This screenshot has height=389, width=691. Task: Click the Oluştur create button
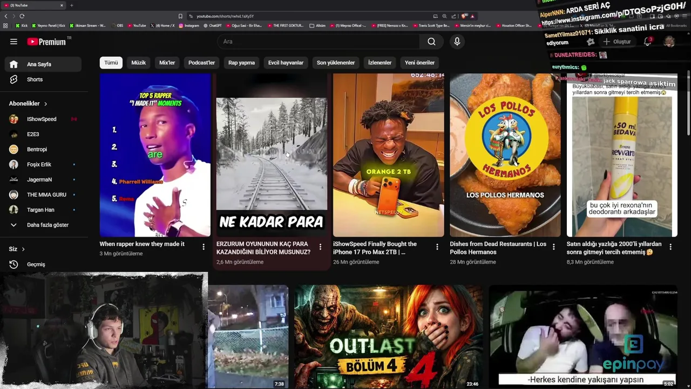pyautogui.click(x=617, y=42)
